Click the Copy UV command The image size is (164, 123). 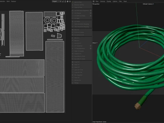pyautogui.click(x=82, y=62)
